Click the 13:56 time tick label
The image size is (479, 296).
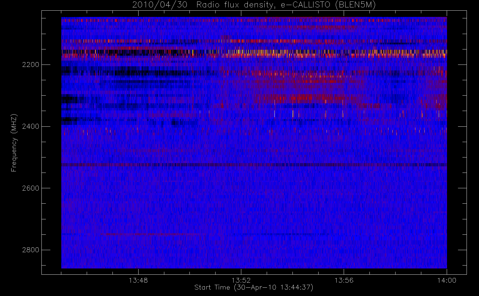point(344,280)
